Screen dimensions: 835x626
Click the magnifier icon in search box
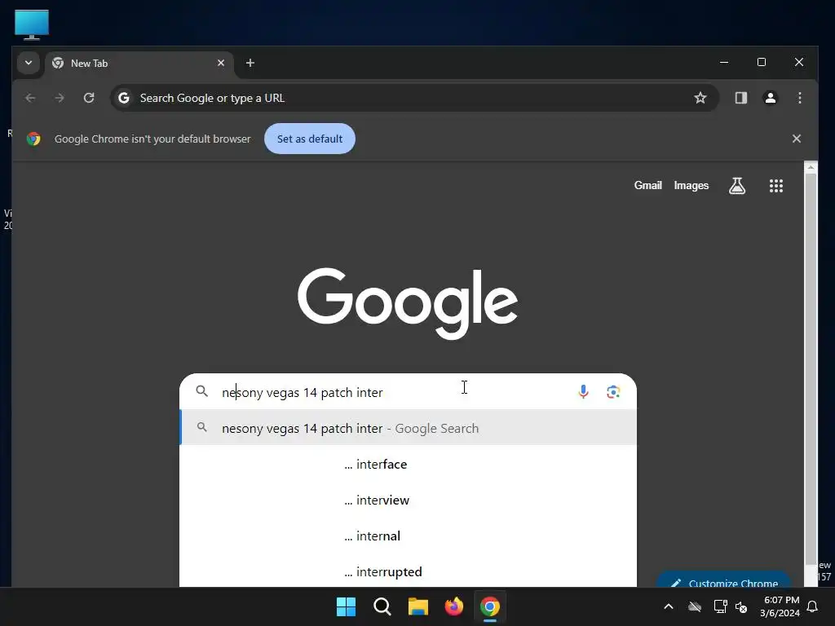(202, 392)
